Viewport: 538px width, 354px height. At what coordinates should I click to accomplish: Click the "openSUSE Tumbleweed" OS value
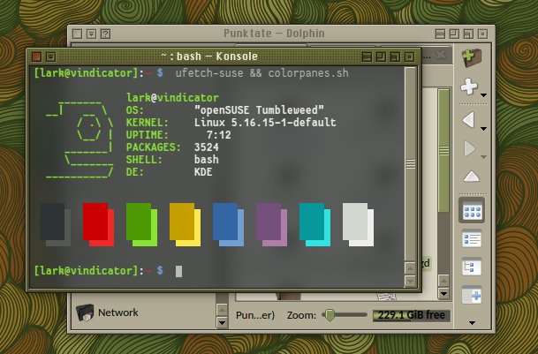point(259,110)
